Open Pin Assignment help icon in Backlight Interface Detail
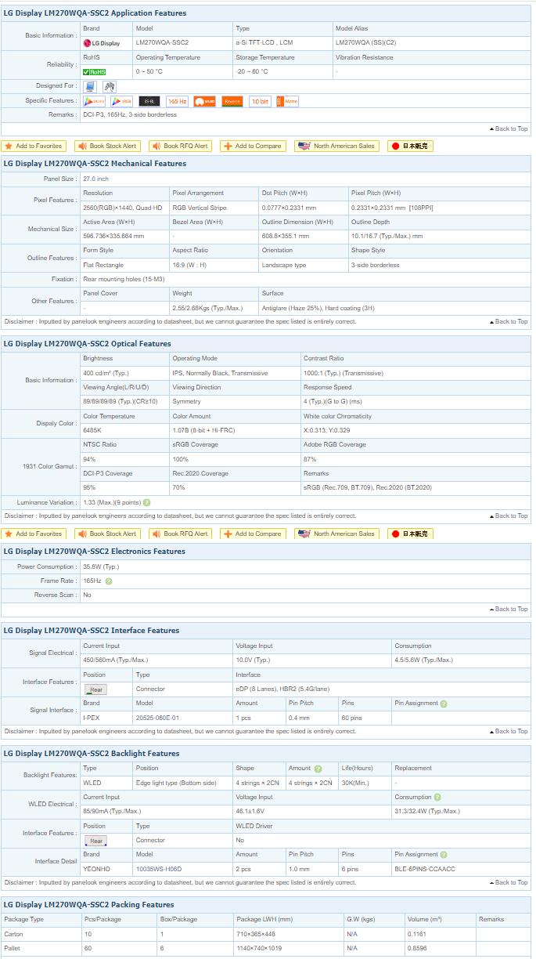Screen dimensions: 536x959 click(x=444, y=855)
